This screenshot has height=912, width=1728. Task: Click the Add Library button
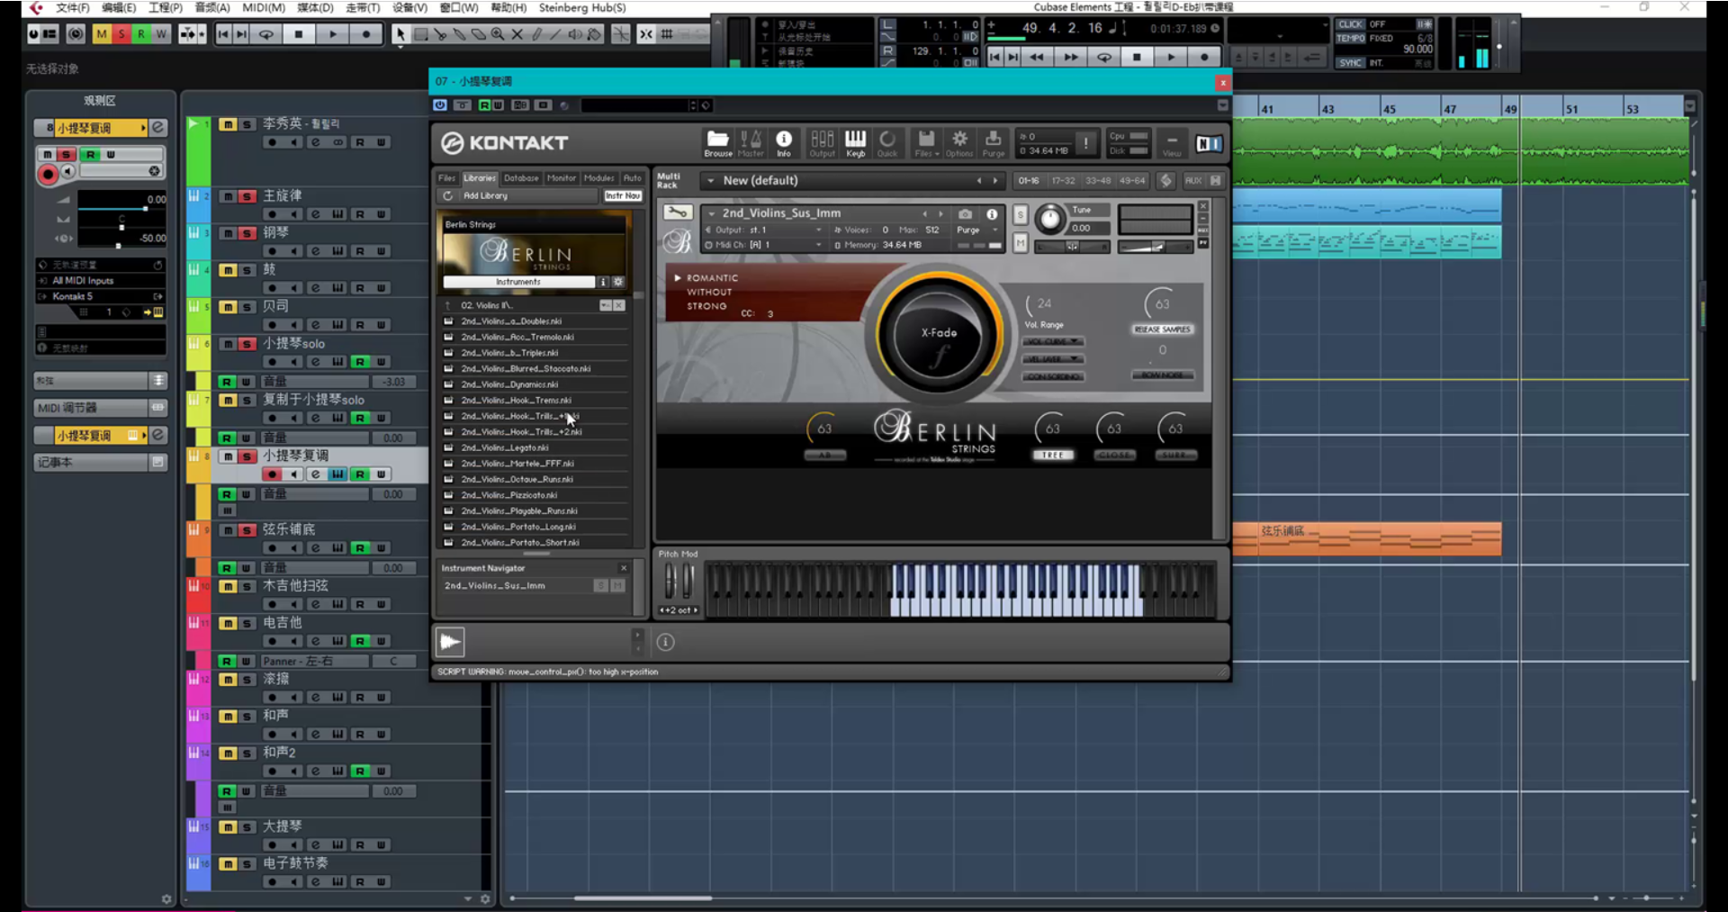(485, 195)
